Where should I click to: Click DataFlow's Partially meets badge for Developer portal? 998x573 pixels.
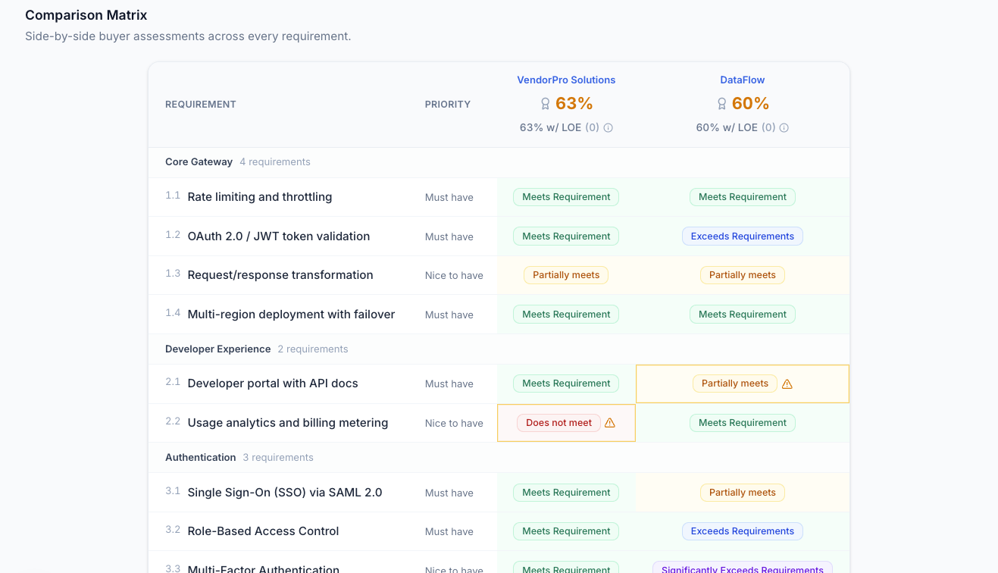pos(735,384)
